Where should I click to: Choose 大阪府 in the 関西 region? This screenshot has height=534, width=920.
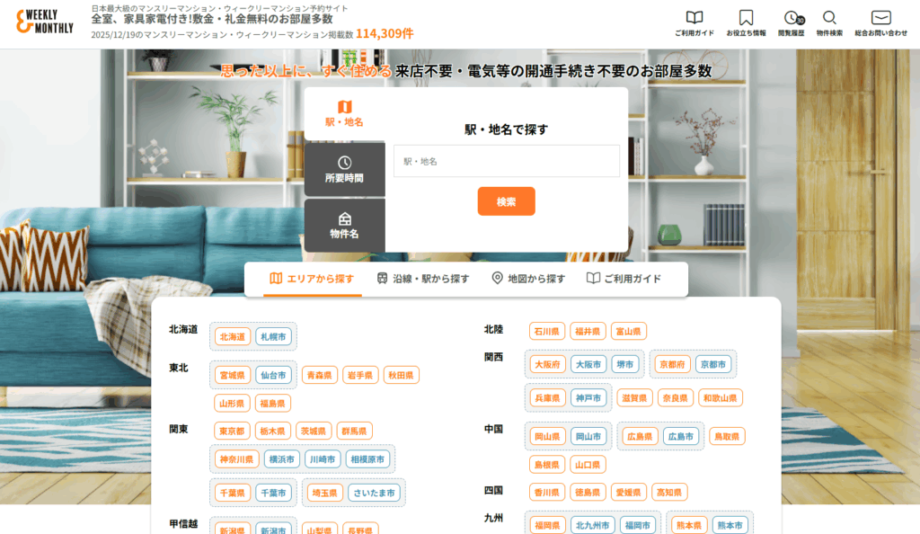pos(546,365)
